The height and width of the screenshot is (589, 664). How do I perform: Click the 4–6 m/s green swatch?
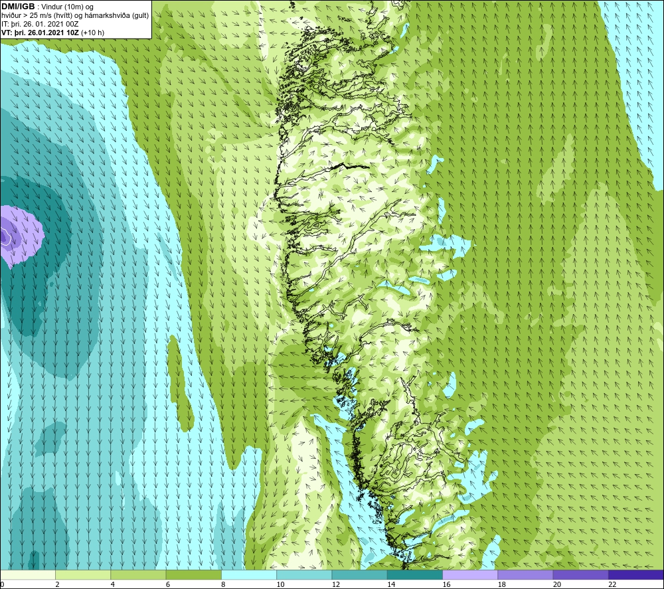pyautogui.click(x=139, y=574)
